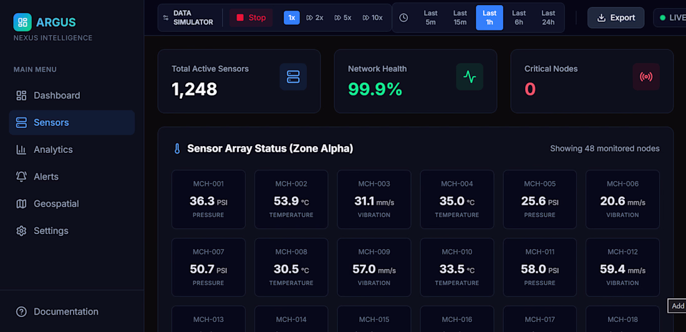The width and height of the screenshot is (686, 332).
Task: Open Settings from the sidebar
Action: 72,231
